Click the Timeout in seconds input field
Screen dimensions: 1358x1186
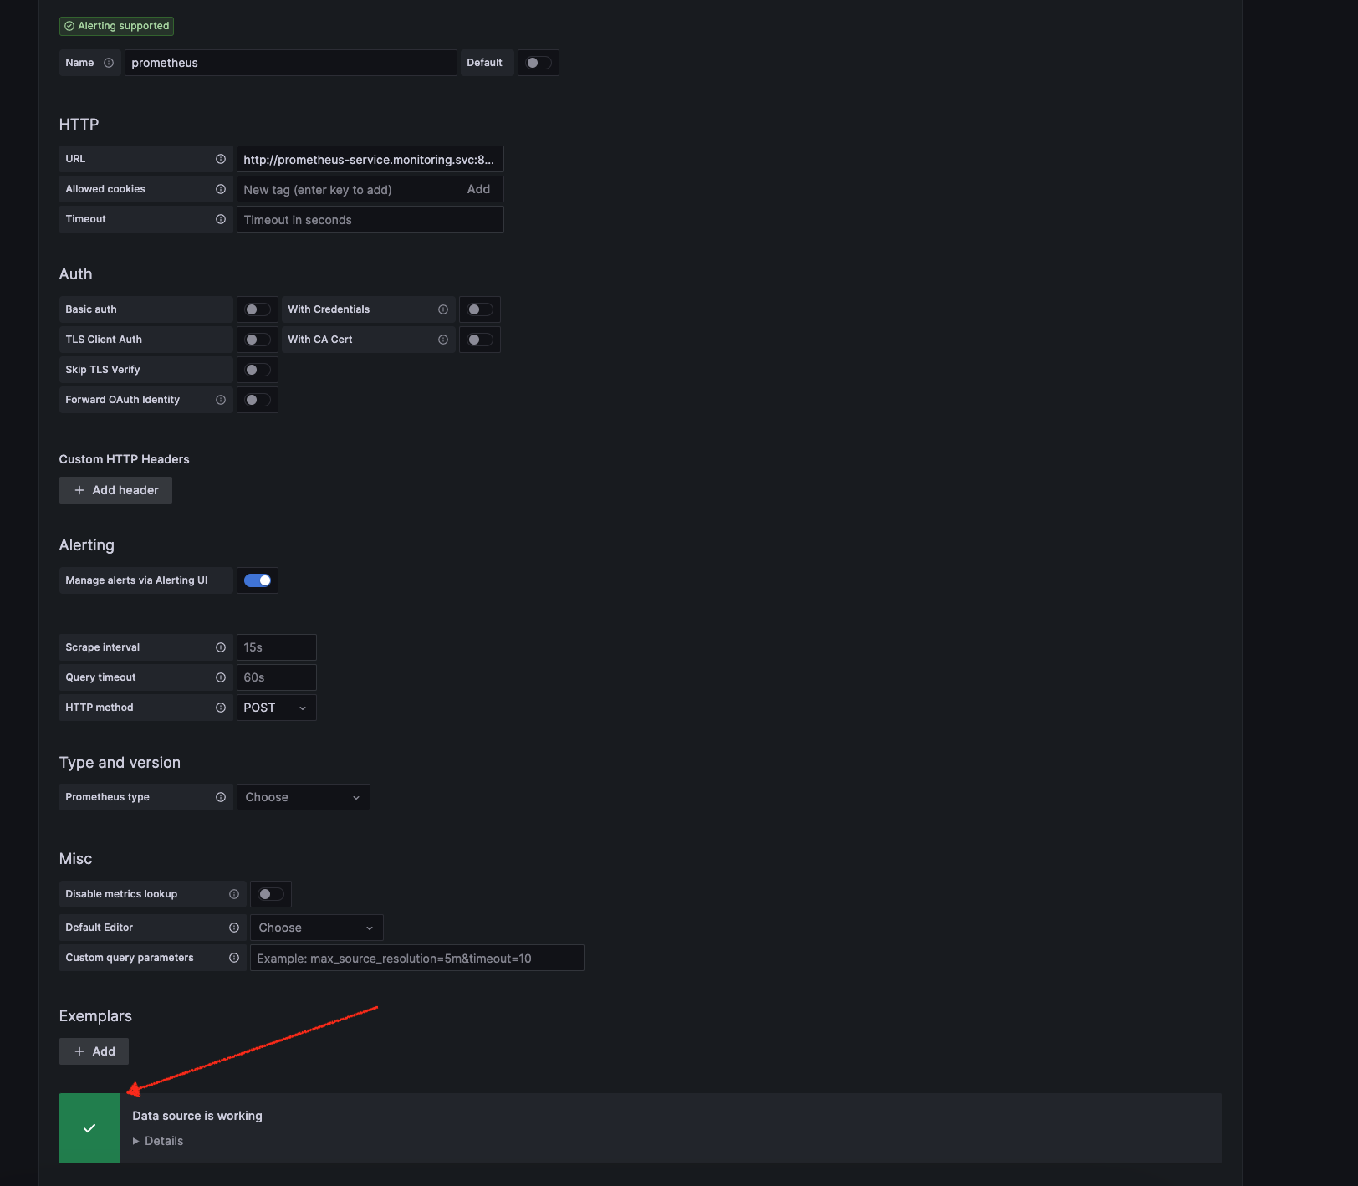pos(370,219)
